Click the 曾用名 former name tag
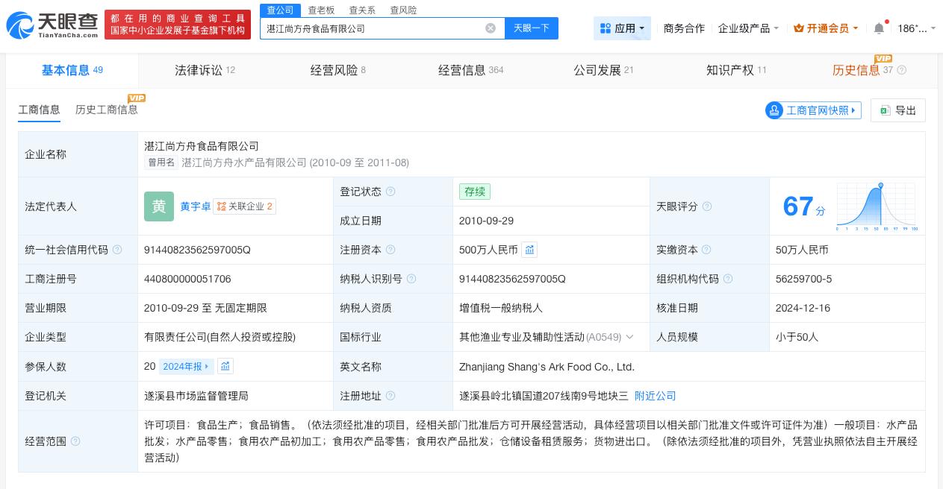This screenshot has height=489, width=943. [x=161, y=163]
